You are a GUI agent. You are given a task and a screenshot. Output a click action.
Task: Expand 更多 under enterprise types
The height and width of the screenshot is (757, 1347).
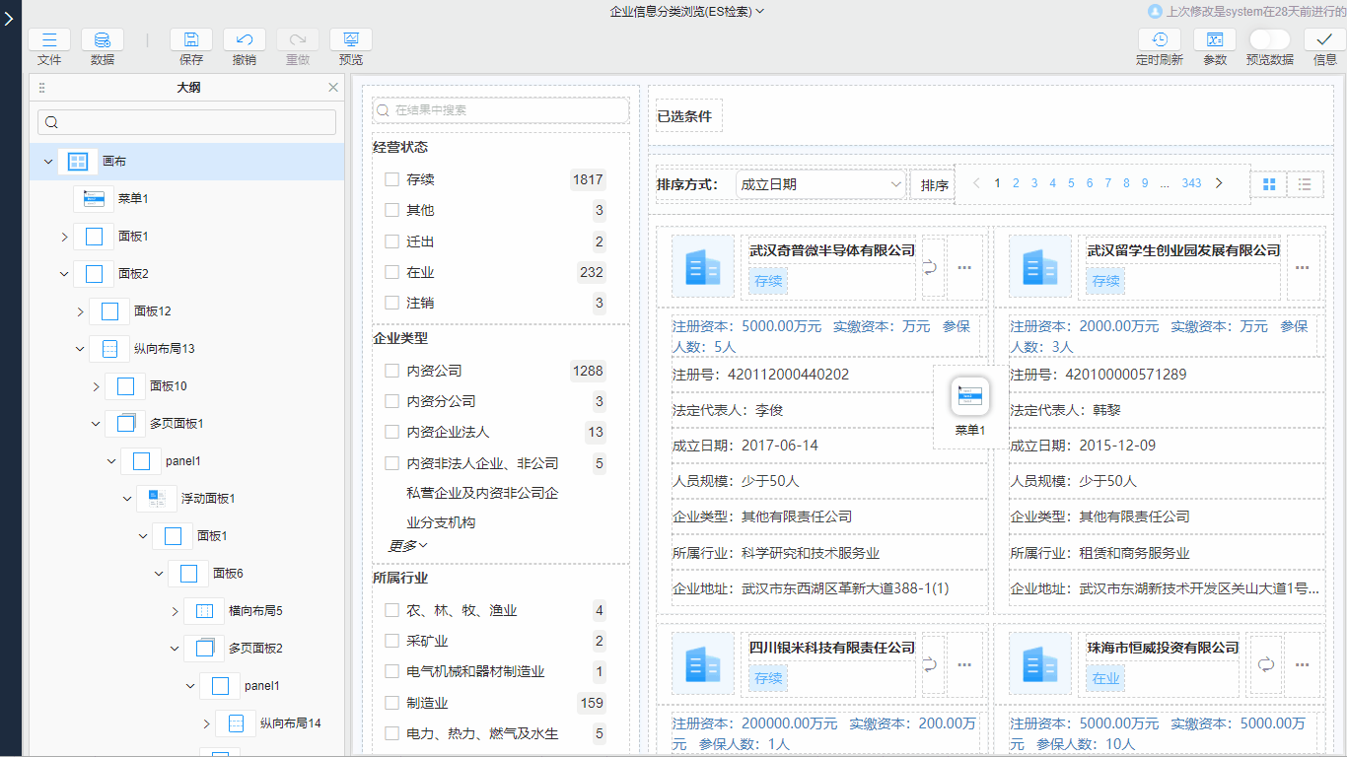[x=407, y=545]
